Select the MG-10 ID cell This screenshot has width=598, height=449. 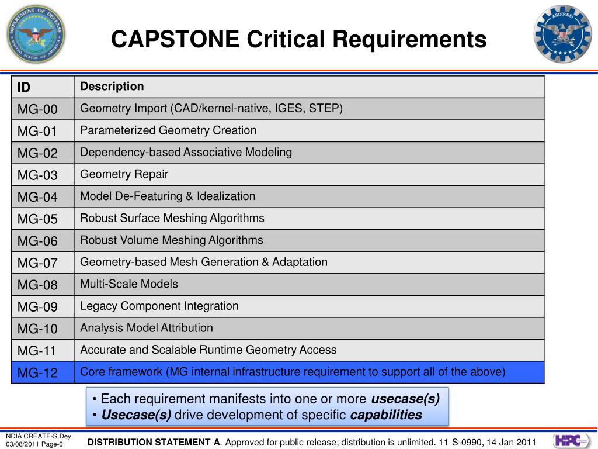[x=43, y=329]
